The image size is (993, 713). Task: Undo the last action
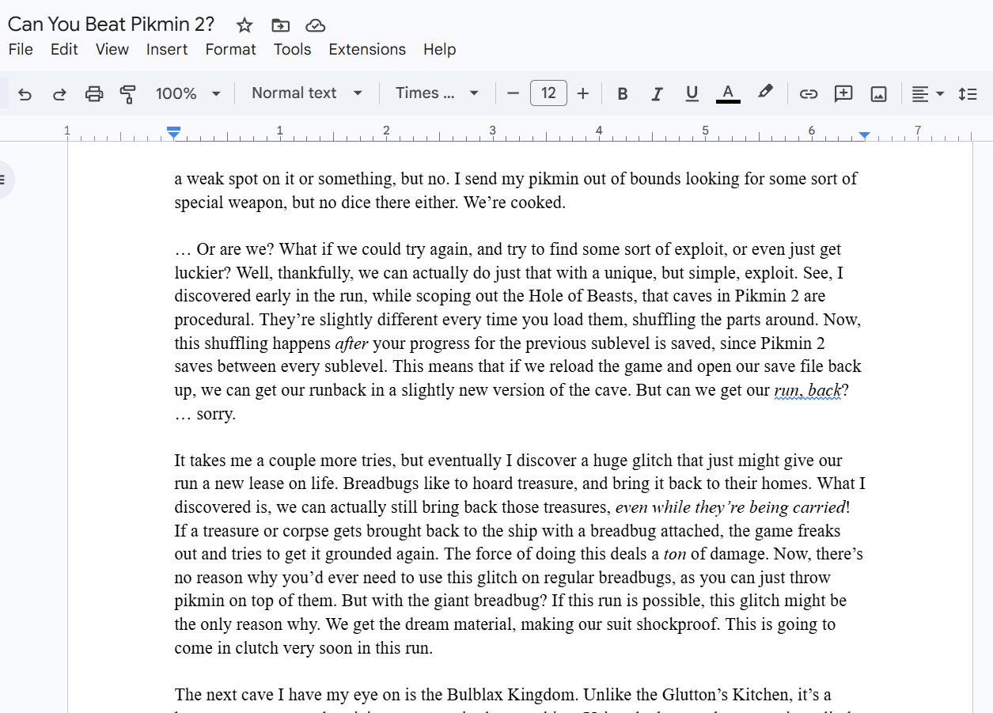click(25, 93)
